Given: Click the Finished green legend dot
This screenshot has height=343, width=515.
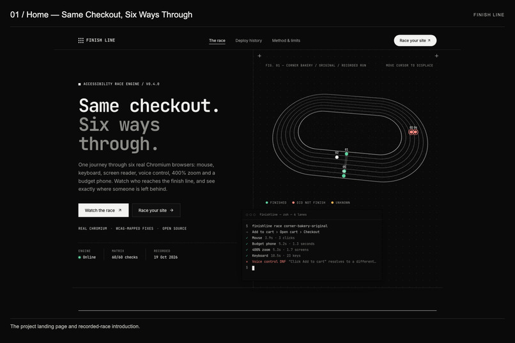Looking at the screenshot, I should click(x=266, y=202).
